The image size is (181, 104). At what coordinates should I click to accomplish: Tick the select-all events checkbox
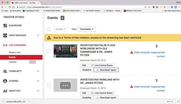(49, 29)
